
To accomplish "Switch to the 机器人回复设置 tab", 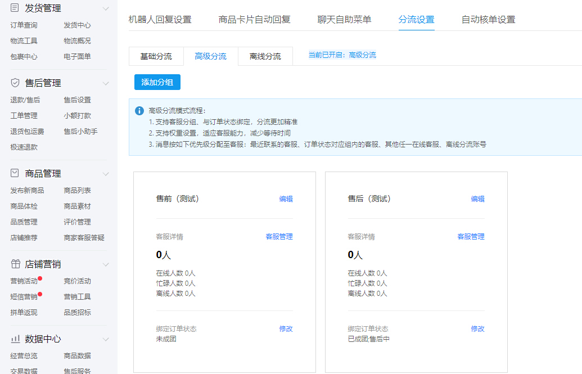I will coord(160,19).
